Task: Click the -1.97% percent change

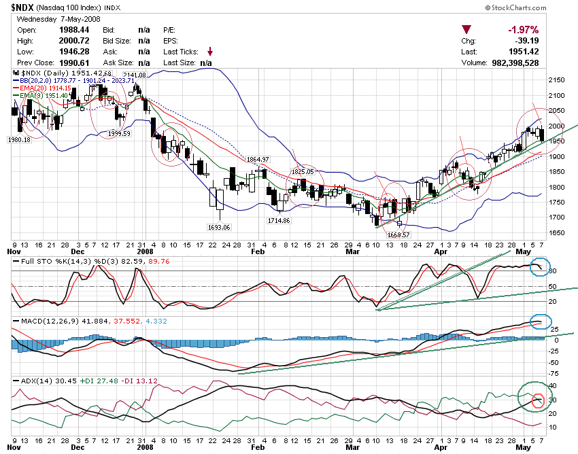Action: (x=523, y=30)
